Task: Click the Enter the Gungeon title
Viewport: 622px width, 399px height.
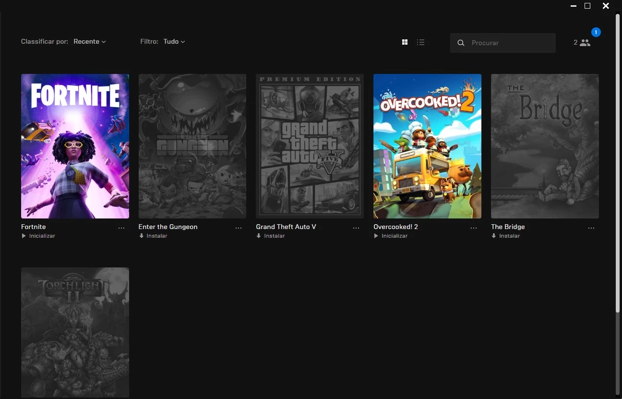Action: coord(168,227)
